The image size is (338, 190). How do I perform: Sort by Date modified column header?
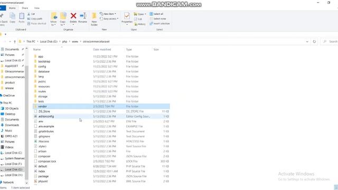(x=102, y=50)
